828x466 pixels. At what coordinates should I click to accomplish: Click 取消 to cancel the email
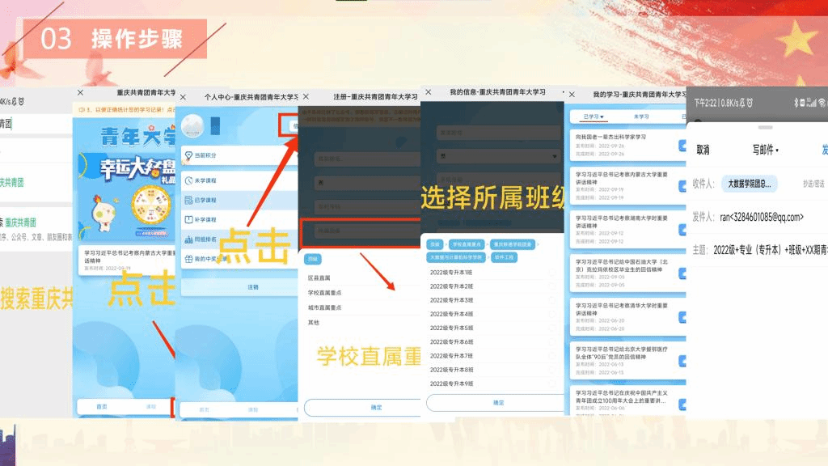pyautogui.click(x=703, y=150)
